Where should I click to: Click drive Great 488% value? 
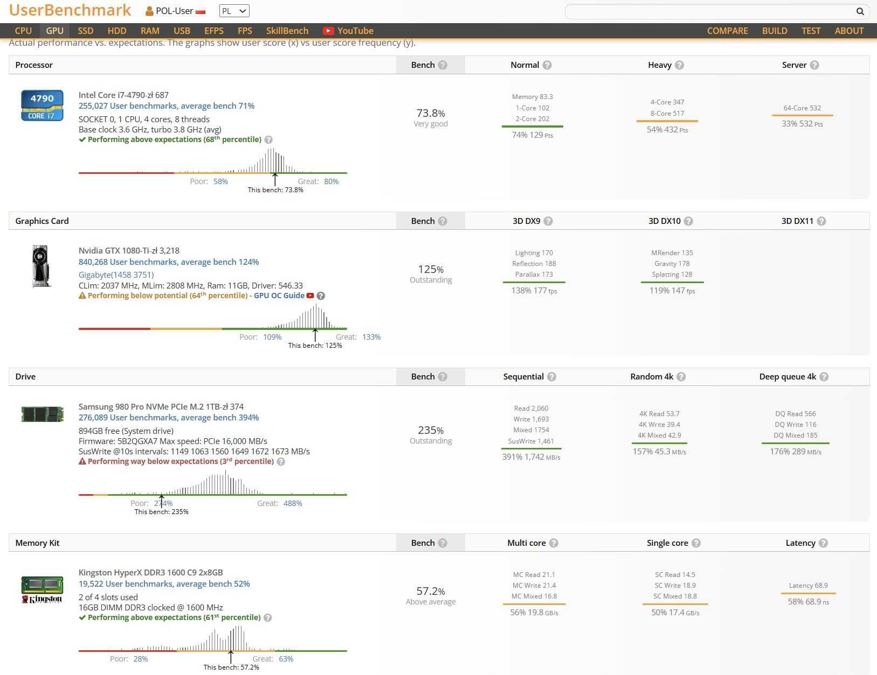coord(293,504)
